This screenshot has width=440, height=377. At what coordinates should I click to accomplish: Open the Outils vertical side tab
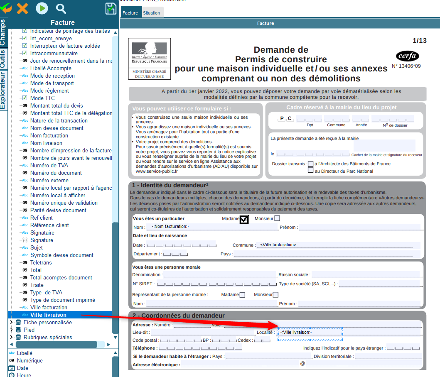[x=3, y=59]
